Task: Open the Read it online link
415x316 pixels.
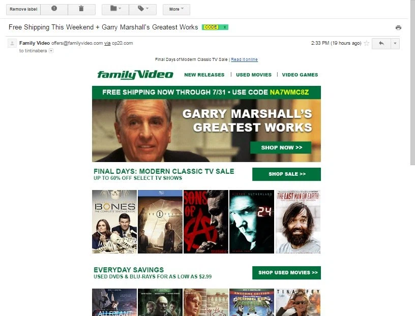Action: [x=244, y=59]
